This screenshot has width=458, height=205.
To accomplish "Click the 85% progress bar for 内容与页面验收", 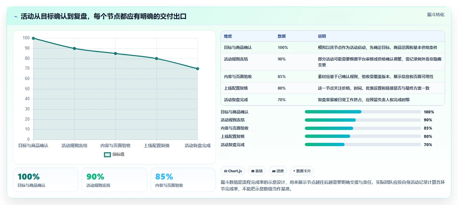I will (363, 128).
